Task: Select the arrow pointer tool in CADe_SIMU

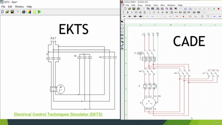Action: click(122, 22)
